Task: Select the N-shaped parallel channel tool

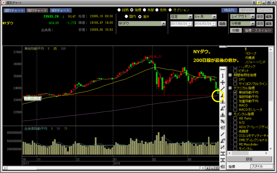Action: [223, 147]
